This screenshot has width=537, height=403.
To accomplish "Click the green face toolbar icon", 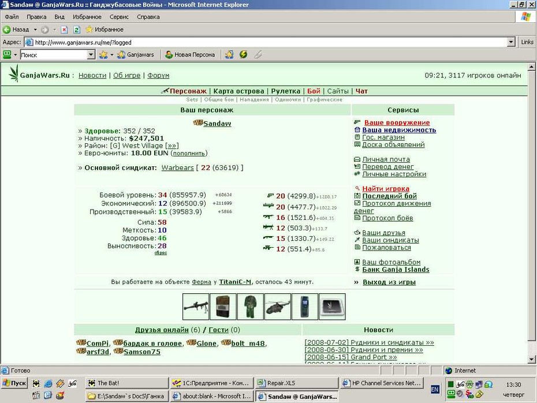I will click(x=7, y=54).
